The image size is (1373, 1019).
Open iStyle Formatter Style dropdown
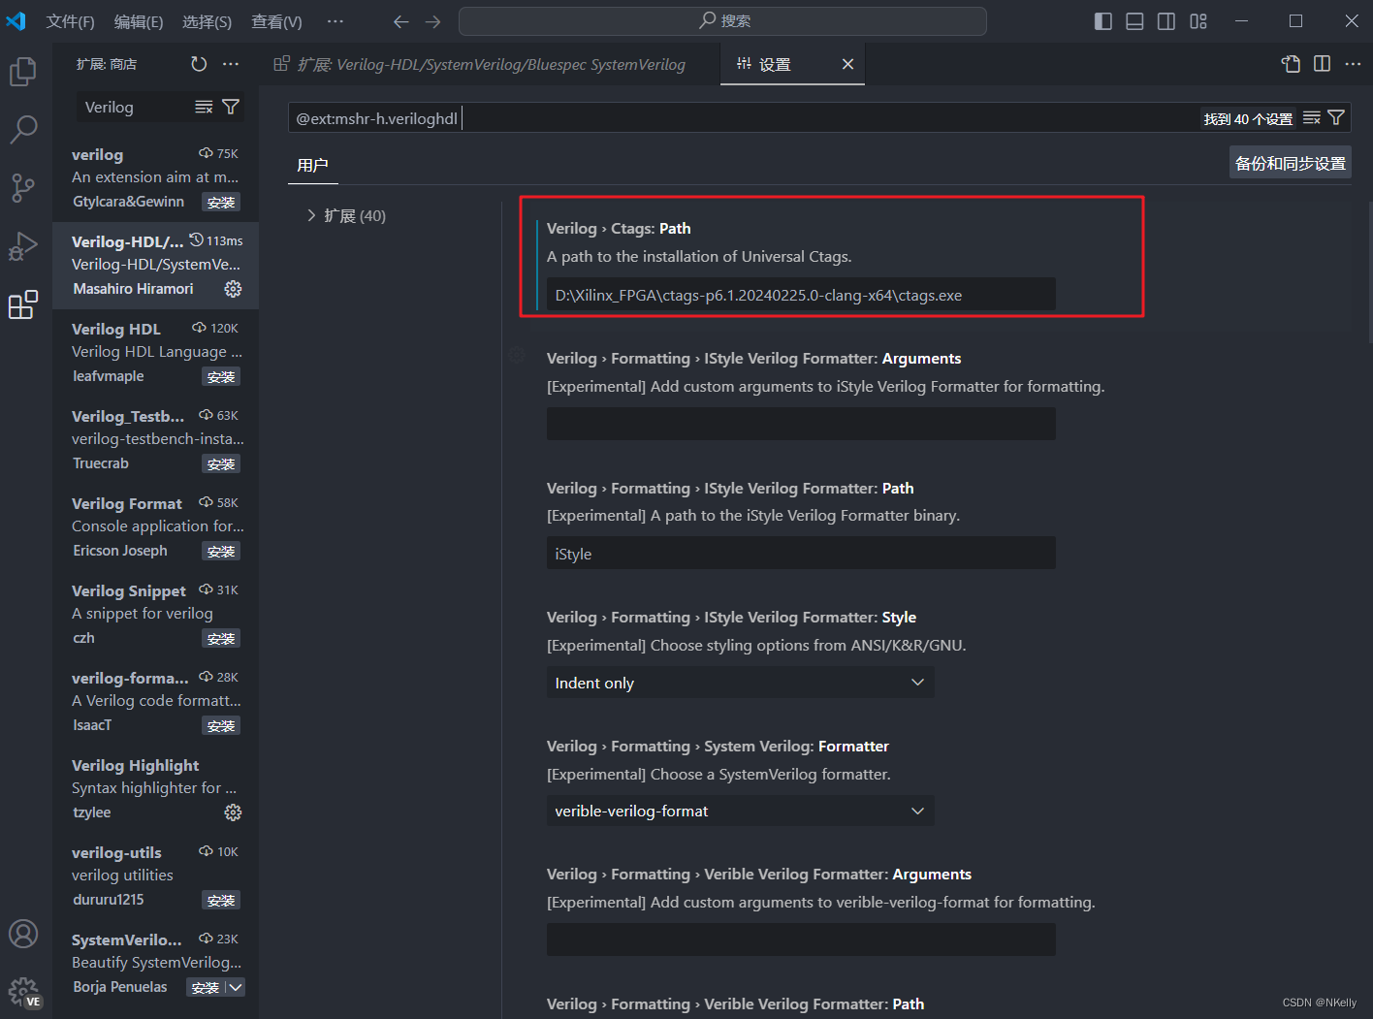click(x=740, y=683)
